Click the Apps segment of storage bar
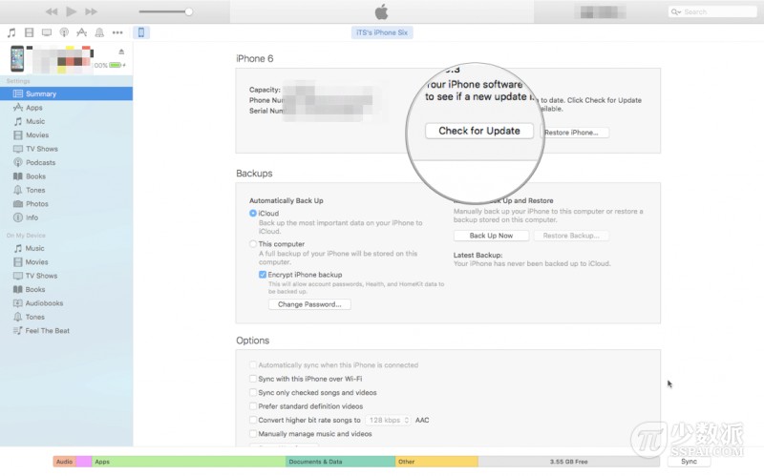 pyautogui.click(x=188, y=462)
